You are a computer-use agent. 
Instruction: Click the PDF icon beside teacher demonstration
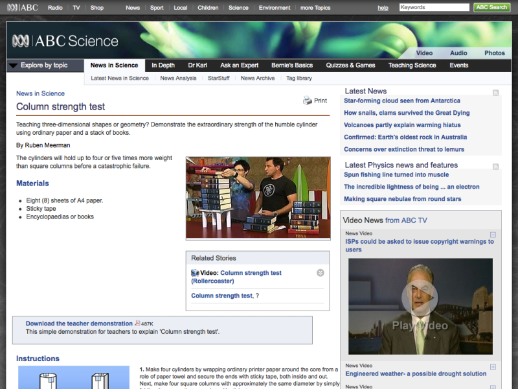pyautogui.click(x=137, y=324)
